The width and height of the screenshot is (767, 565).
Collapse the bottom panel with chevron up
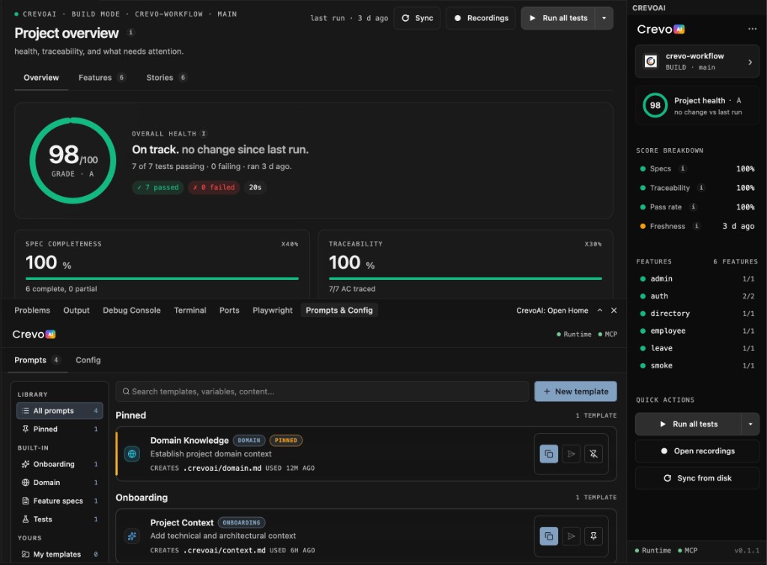pos(600,311)
